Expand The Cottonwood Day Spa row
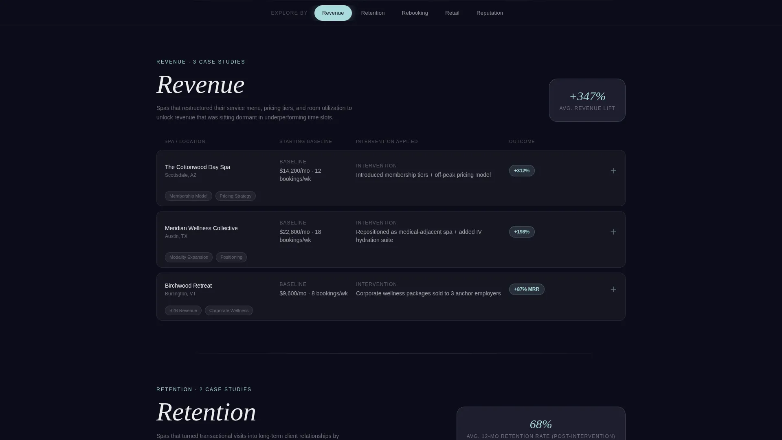The height and width of the screenshot is (440, 782). pos(613,171)
